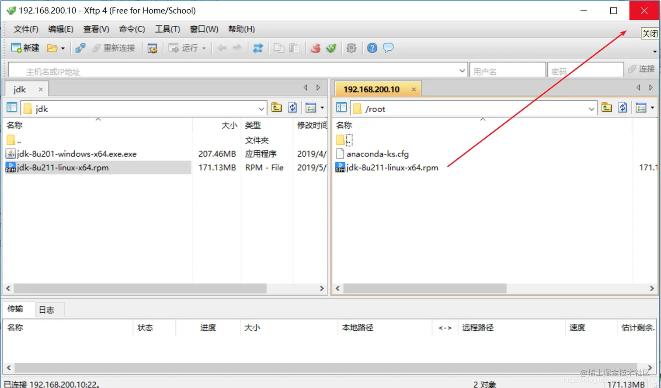
Task: Expand the arrow next to open folder icon
Action: (63, 48)
